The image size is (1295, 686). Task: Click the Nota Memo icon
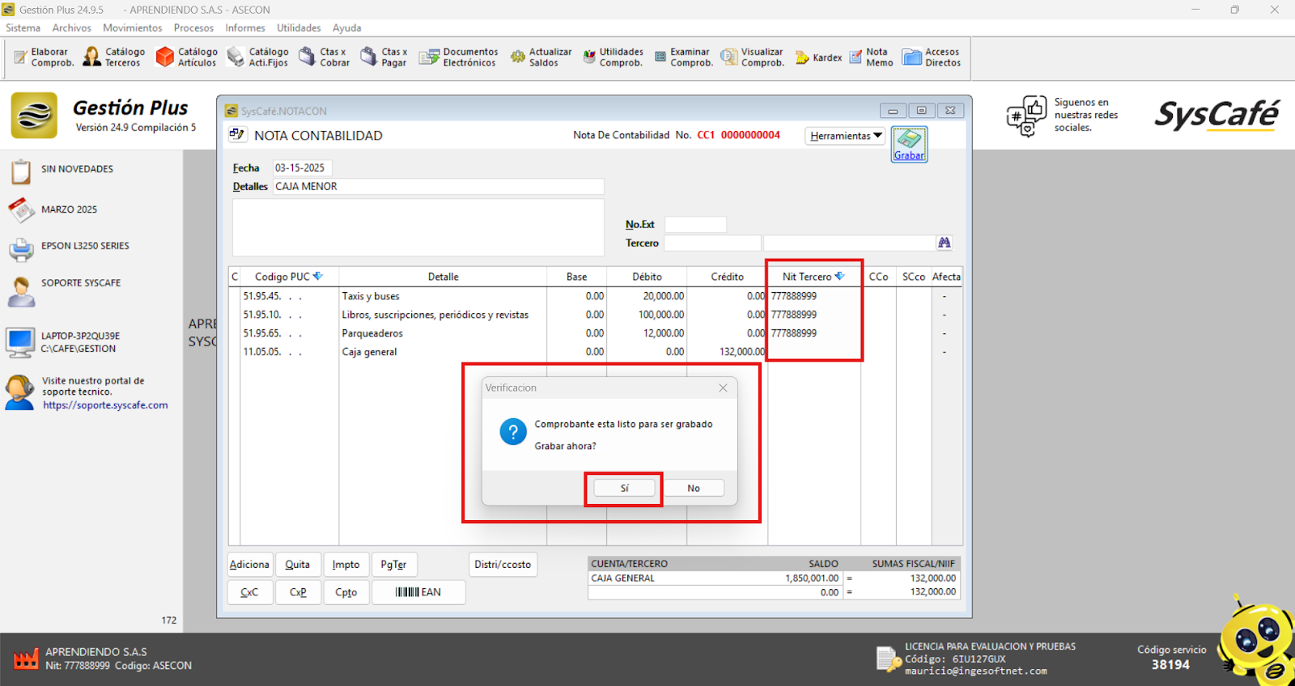click(x=871, y=57)
